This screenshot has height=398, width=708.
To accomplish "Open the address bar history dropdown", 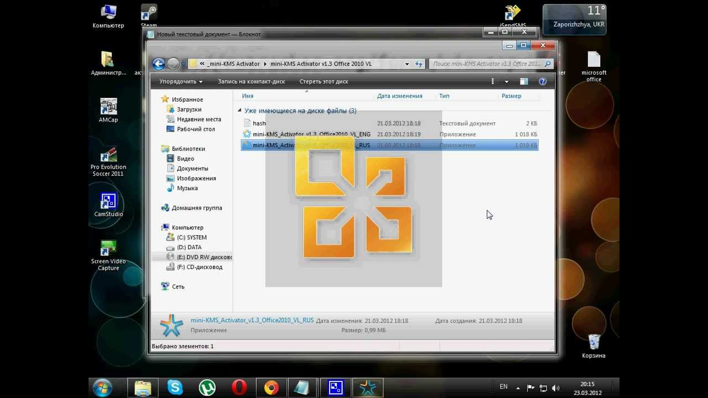I will coord(407,64).
